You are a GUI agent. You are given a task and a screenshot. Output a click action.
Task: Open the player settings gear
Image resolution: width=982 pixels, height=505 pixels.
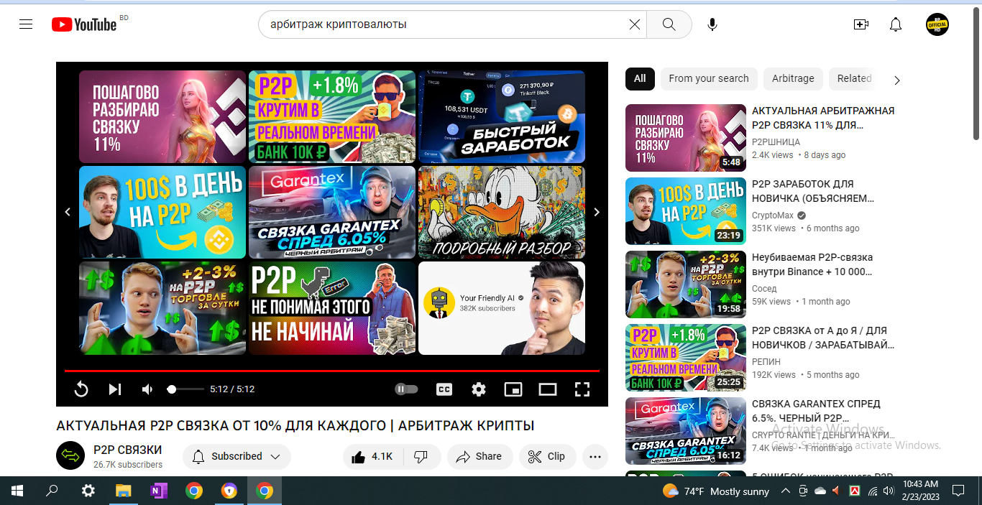(x=479, y=389)
